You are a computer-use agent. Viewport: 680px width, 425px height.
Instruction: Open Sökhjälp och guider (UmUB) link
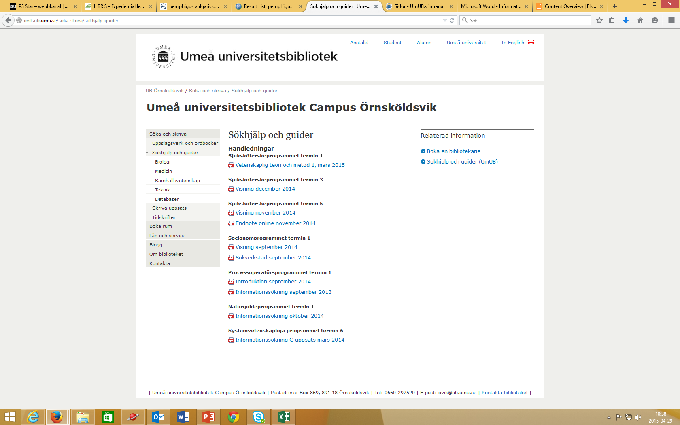coord(462,162)
